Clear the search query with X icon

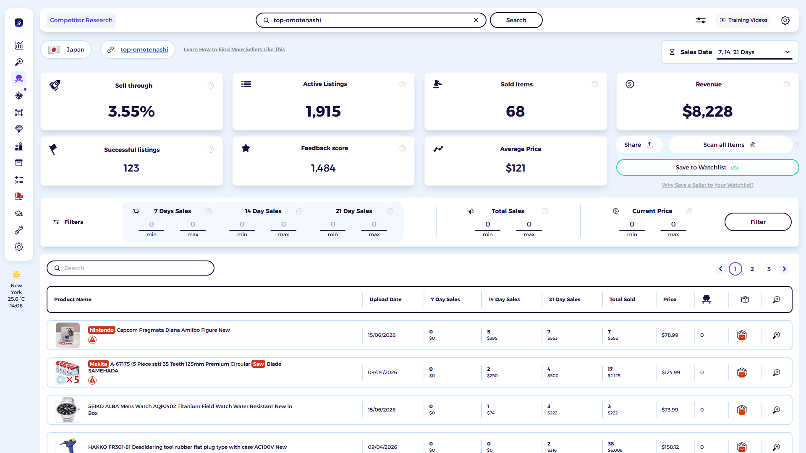click(x=476, y=20)
